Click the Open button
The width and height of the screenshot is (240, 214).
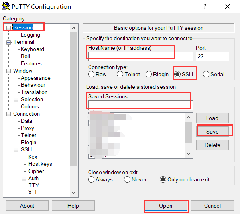coord(166,206)
